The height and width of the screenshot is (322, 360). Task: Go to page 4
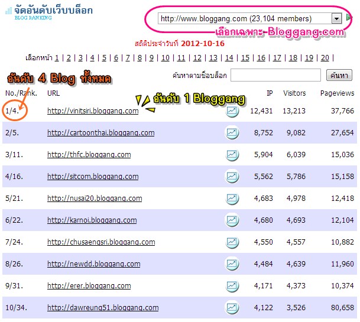92,58
